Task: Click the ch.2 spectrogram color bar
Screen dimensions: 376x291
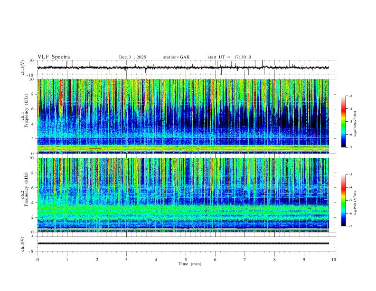Action: click(x=344, y=200)
